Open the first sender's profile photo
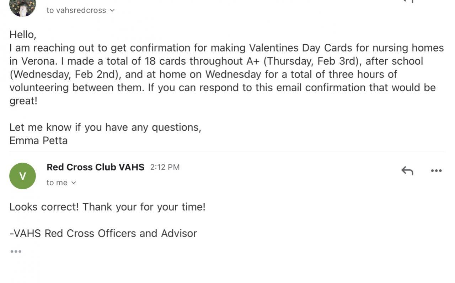 22,7
